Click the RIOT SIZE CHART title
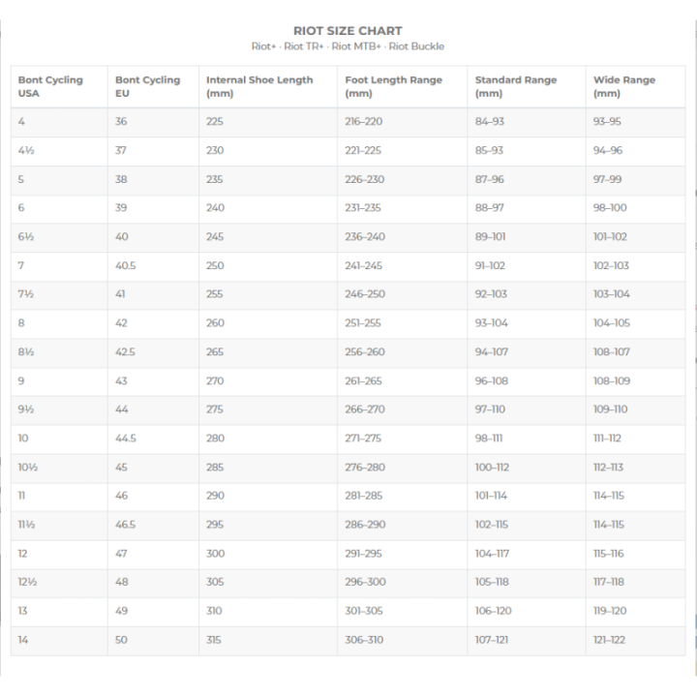697x697 pixels. [x=348, y=31]
